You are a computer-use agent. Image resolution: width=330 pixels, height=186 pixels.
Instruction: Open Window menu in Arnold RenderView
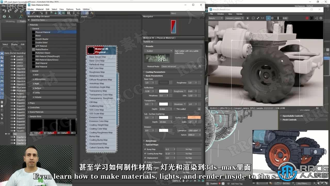tap(220, 14)
